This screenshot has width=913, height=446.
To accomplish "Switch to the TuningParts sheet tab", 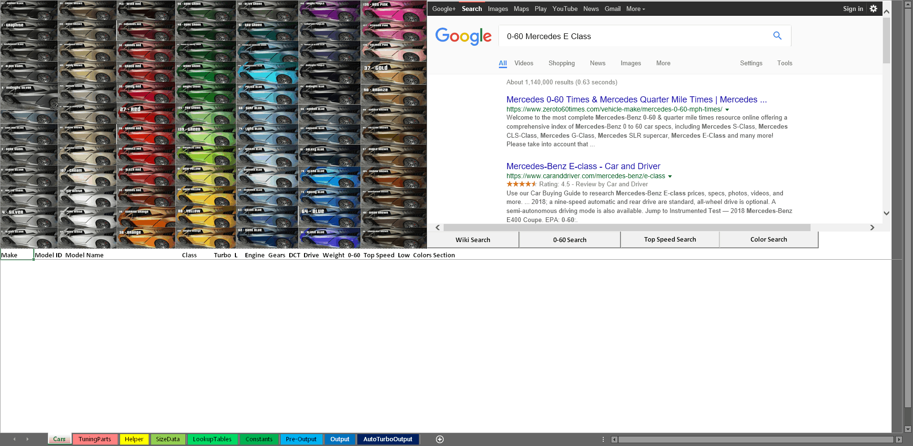I will pos(95,439).
